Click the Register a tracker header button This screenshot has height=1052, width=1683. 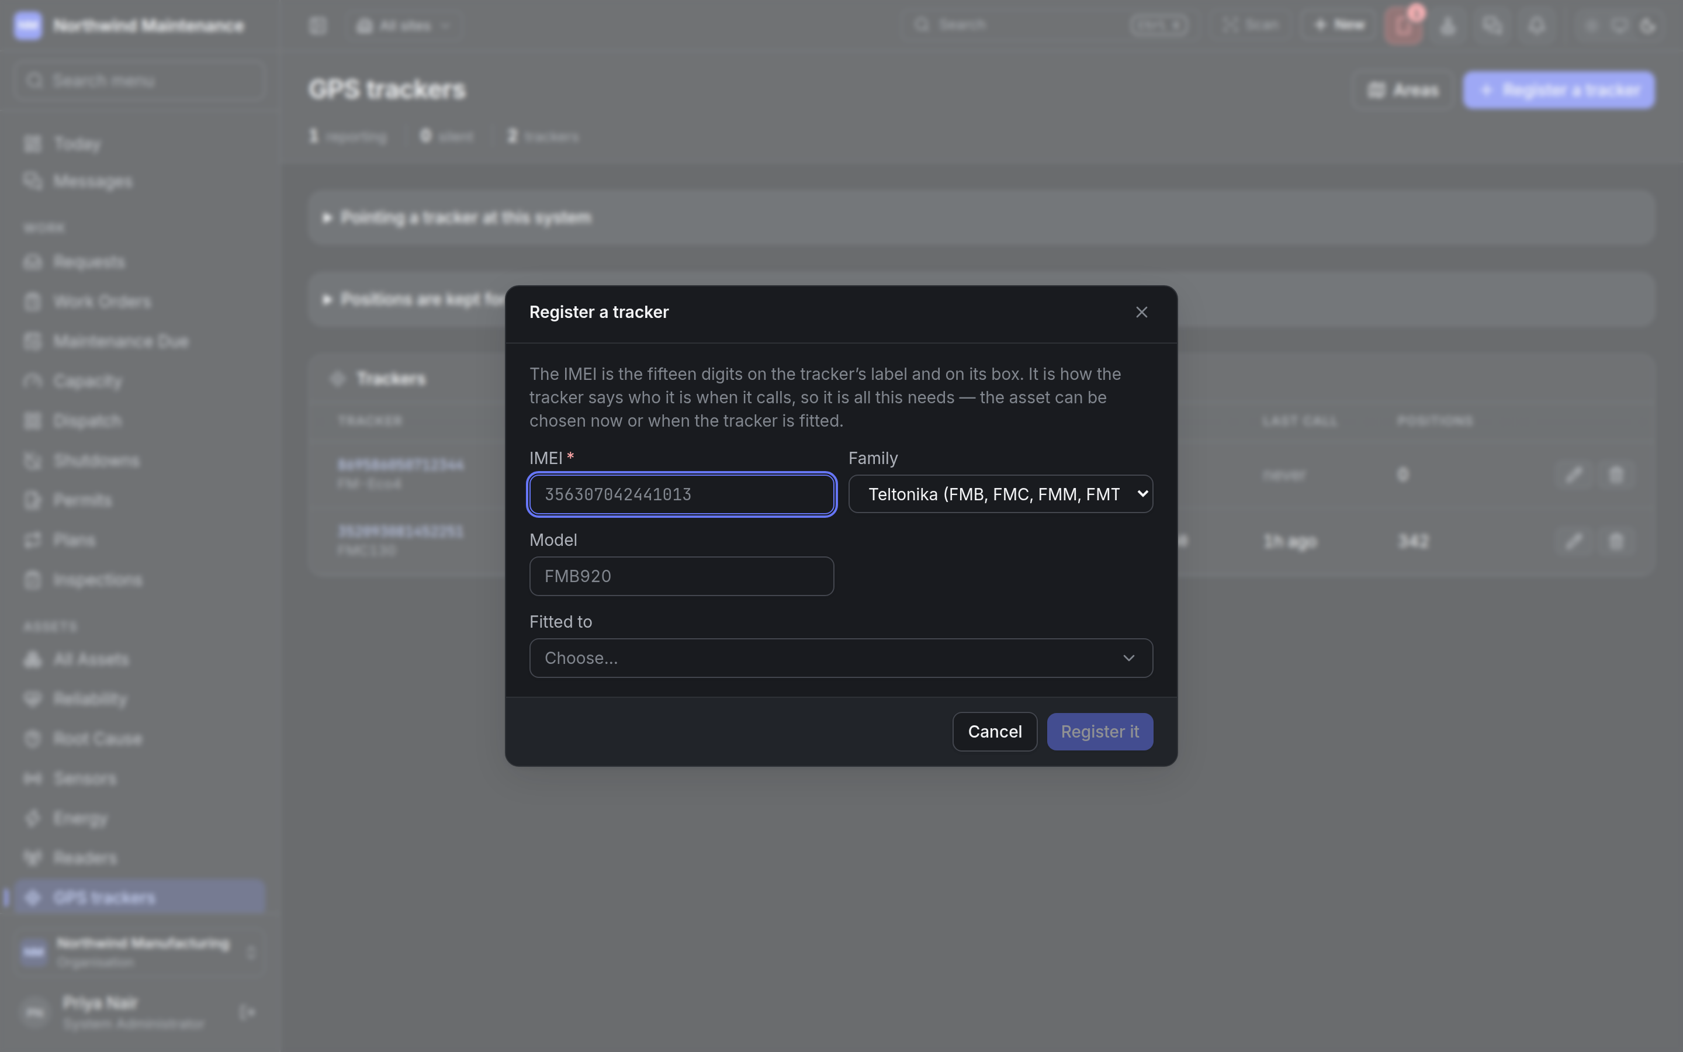click(1559, 91)
